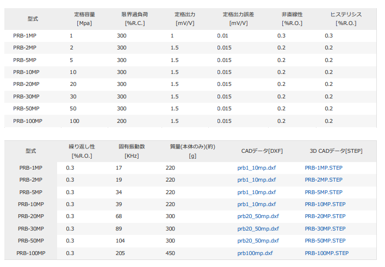
Task: Click the 定格容量 [Mpa] column header
Action: 84,19
